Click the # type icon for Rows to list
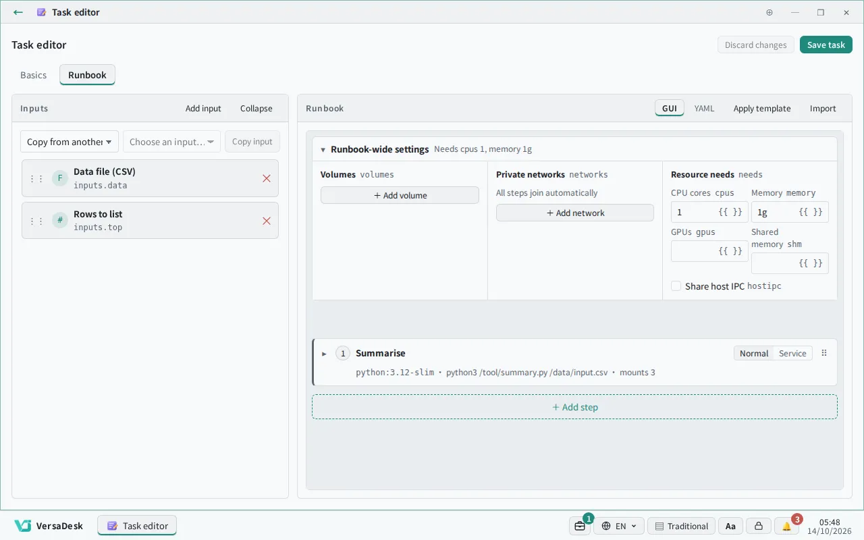Image resolution: width=864 pixels, height=540 pixels. tap(60, 221)
